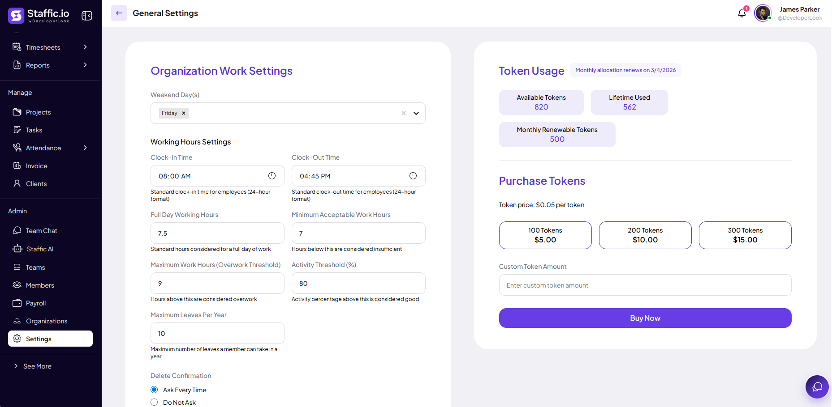The height and width of the screenshot is (407, 832).
Task: Open Projects in the sidebar
Action: pyautogui.click(x=50, y=112)
